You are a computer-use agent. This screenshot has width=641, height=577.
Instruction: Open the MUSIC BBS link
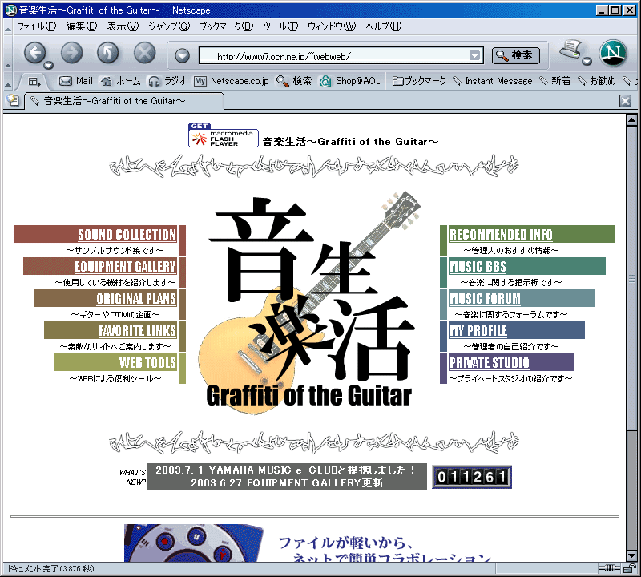478,267
